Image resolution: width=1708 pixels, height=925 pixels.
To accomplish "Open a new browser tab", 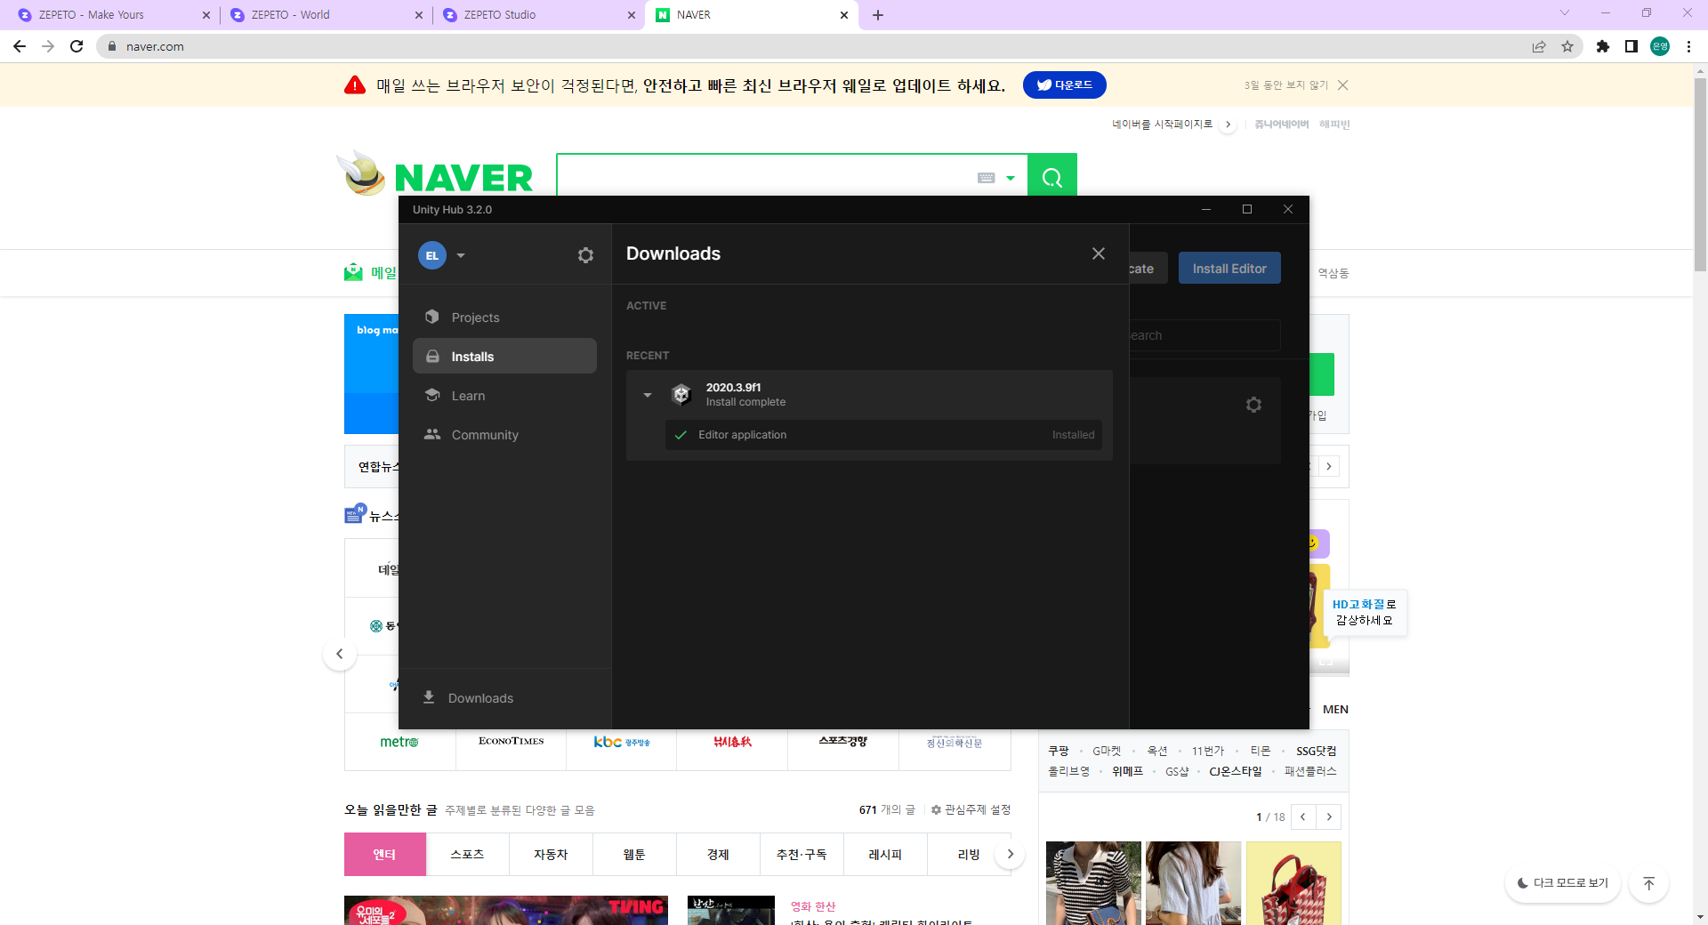I will tap(878, 15).
